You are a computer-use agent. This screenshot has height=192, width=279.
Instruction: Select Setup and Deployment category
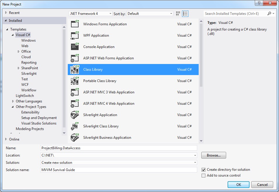tap(39, 118)
